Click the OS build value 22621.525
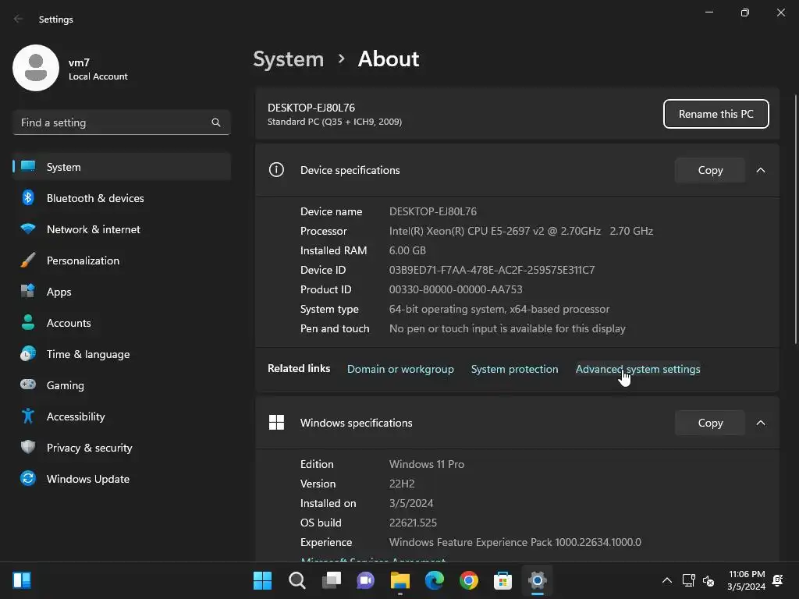This screenshot has width=799, height=599. pos(413,523)
